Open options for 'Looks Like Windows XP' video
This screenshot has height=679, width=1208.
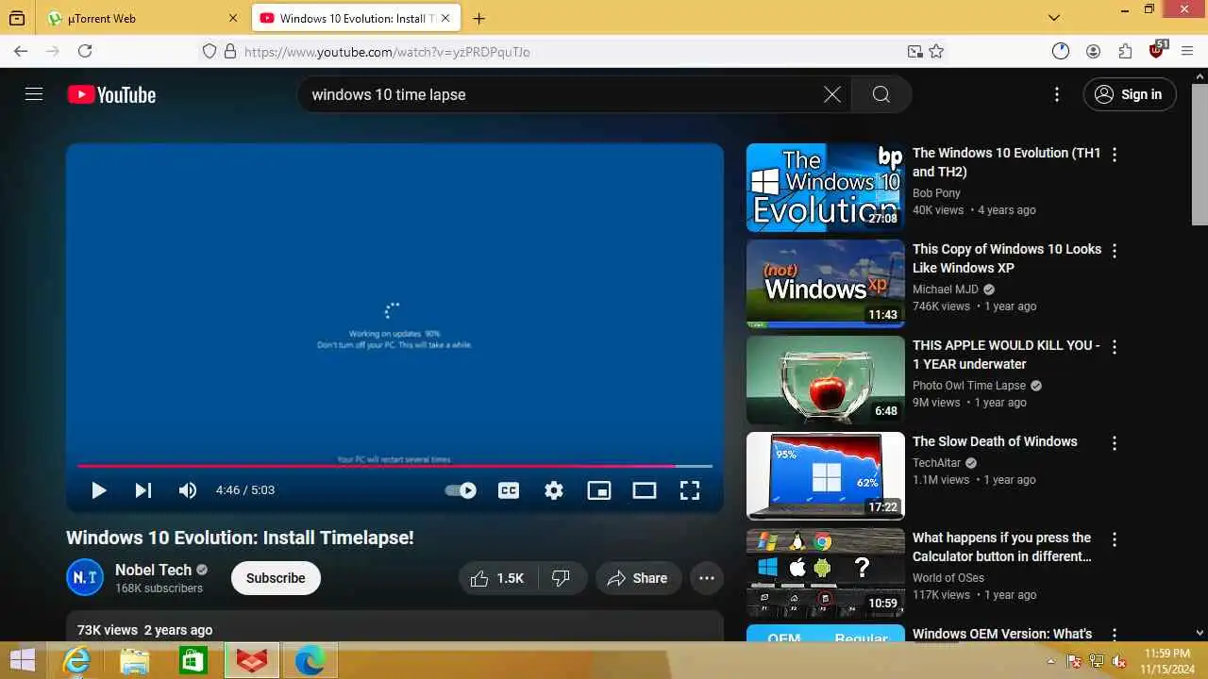pyautogui.click(x=1115, y=251)
